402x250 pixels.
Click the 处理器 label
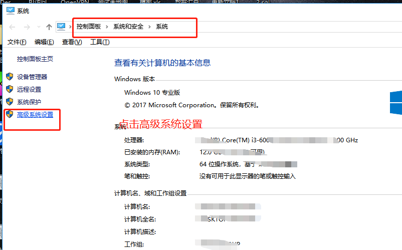pos(134,140)
